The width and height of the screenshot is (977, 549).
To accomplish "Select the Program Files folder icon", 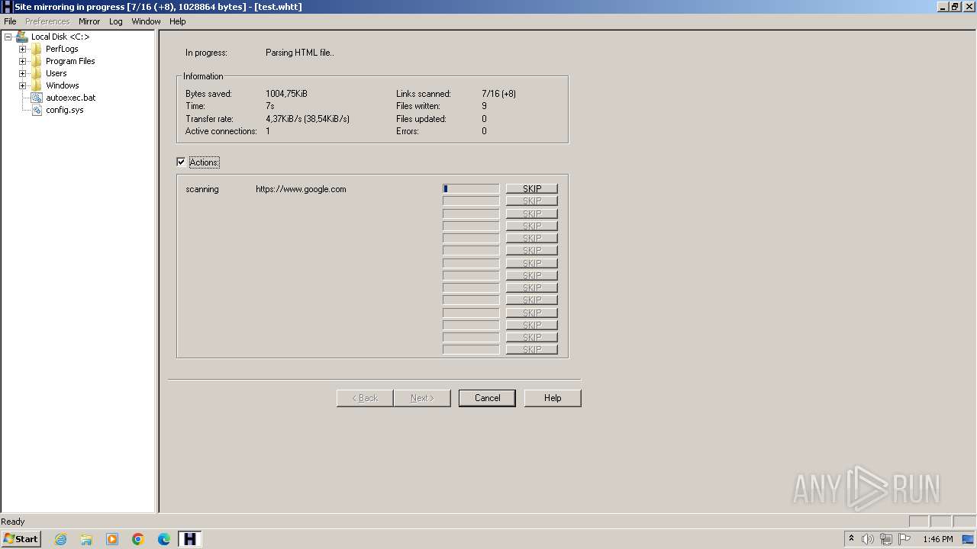I will click(x=36, y=61).
